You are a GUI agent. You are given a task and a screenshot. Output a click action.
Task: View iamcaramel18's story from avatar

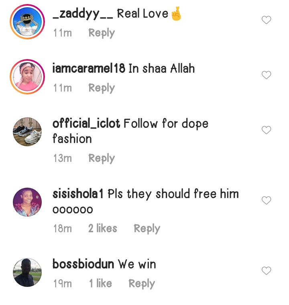(x=27, y=77)
